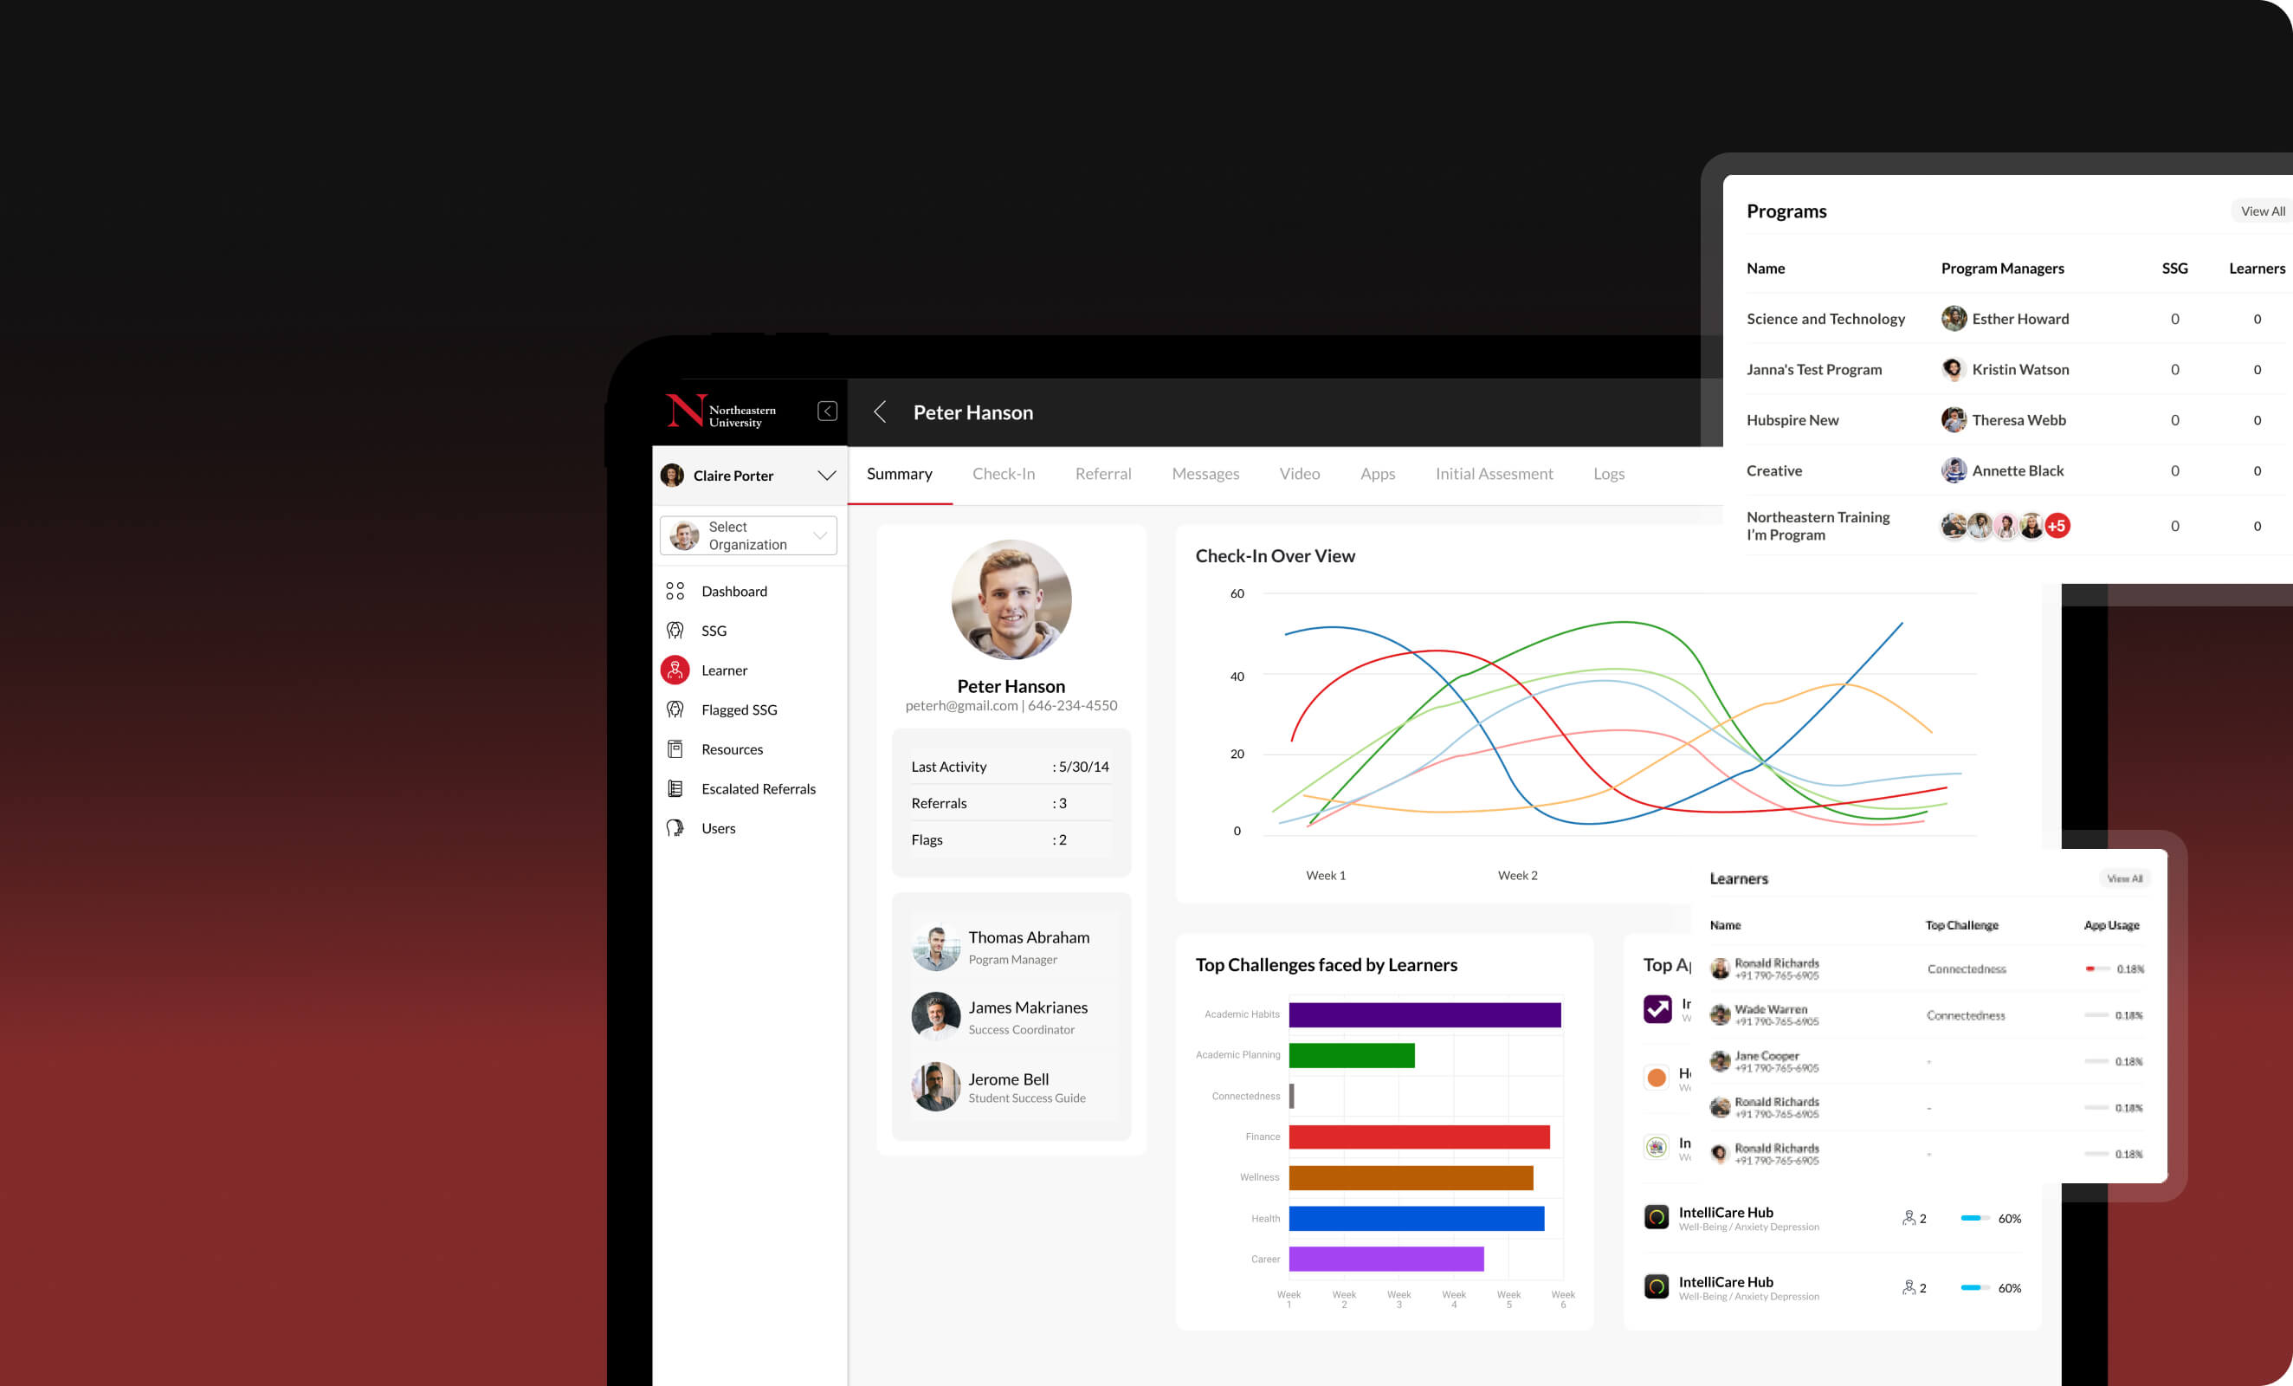Viewport: 2293px width, 1386px height.
Task: Click the collapse sidebar arrow icon
Action: [x=827, y=411]
